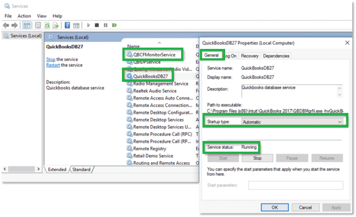Image resolution: width=356 pixels, height=217 pixels.
Task: Click the Description box down arrow
Action: click(340, 95)
